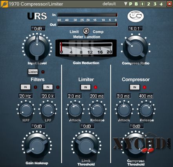
Task: Click the Compress Ratio knob
Action: point(136,48)
